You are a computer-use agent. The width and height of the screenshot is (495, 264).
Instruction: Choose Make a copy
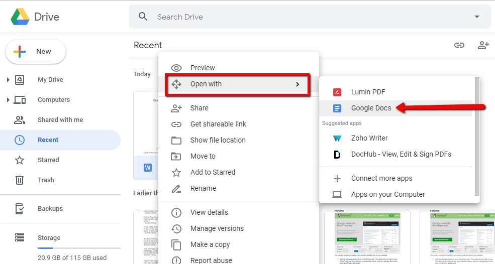click(239, 244)
